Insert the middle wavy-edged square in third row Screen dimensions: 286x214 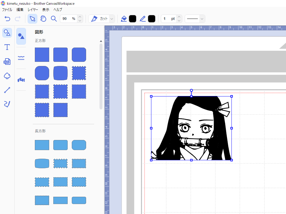[x=60, y=92]
